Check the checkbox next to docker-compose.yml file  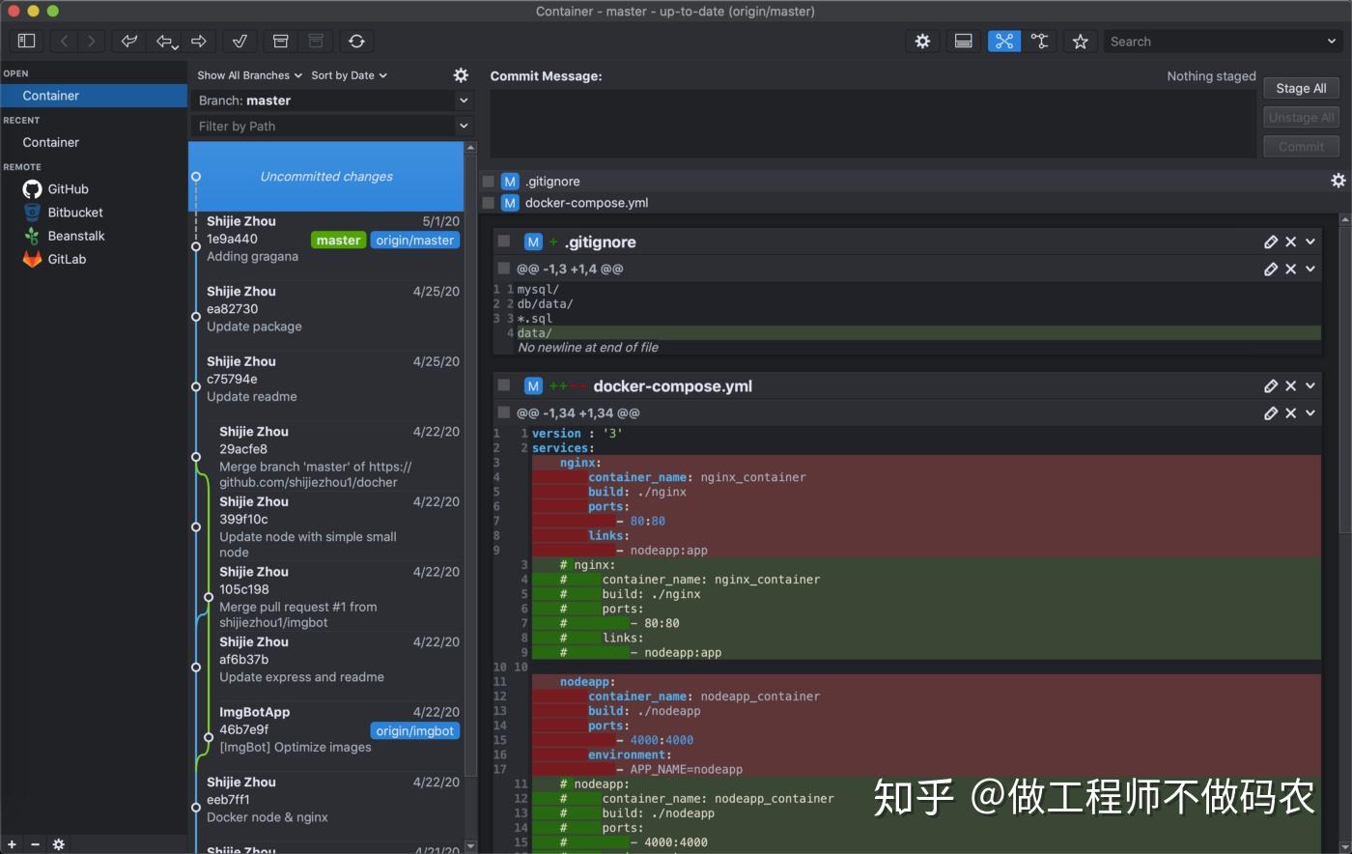pos(488,203)
